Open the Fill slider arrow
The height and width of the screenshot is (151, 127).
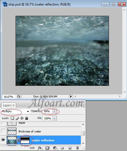click(54, 118)
